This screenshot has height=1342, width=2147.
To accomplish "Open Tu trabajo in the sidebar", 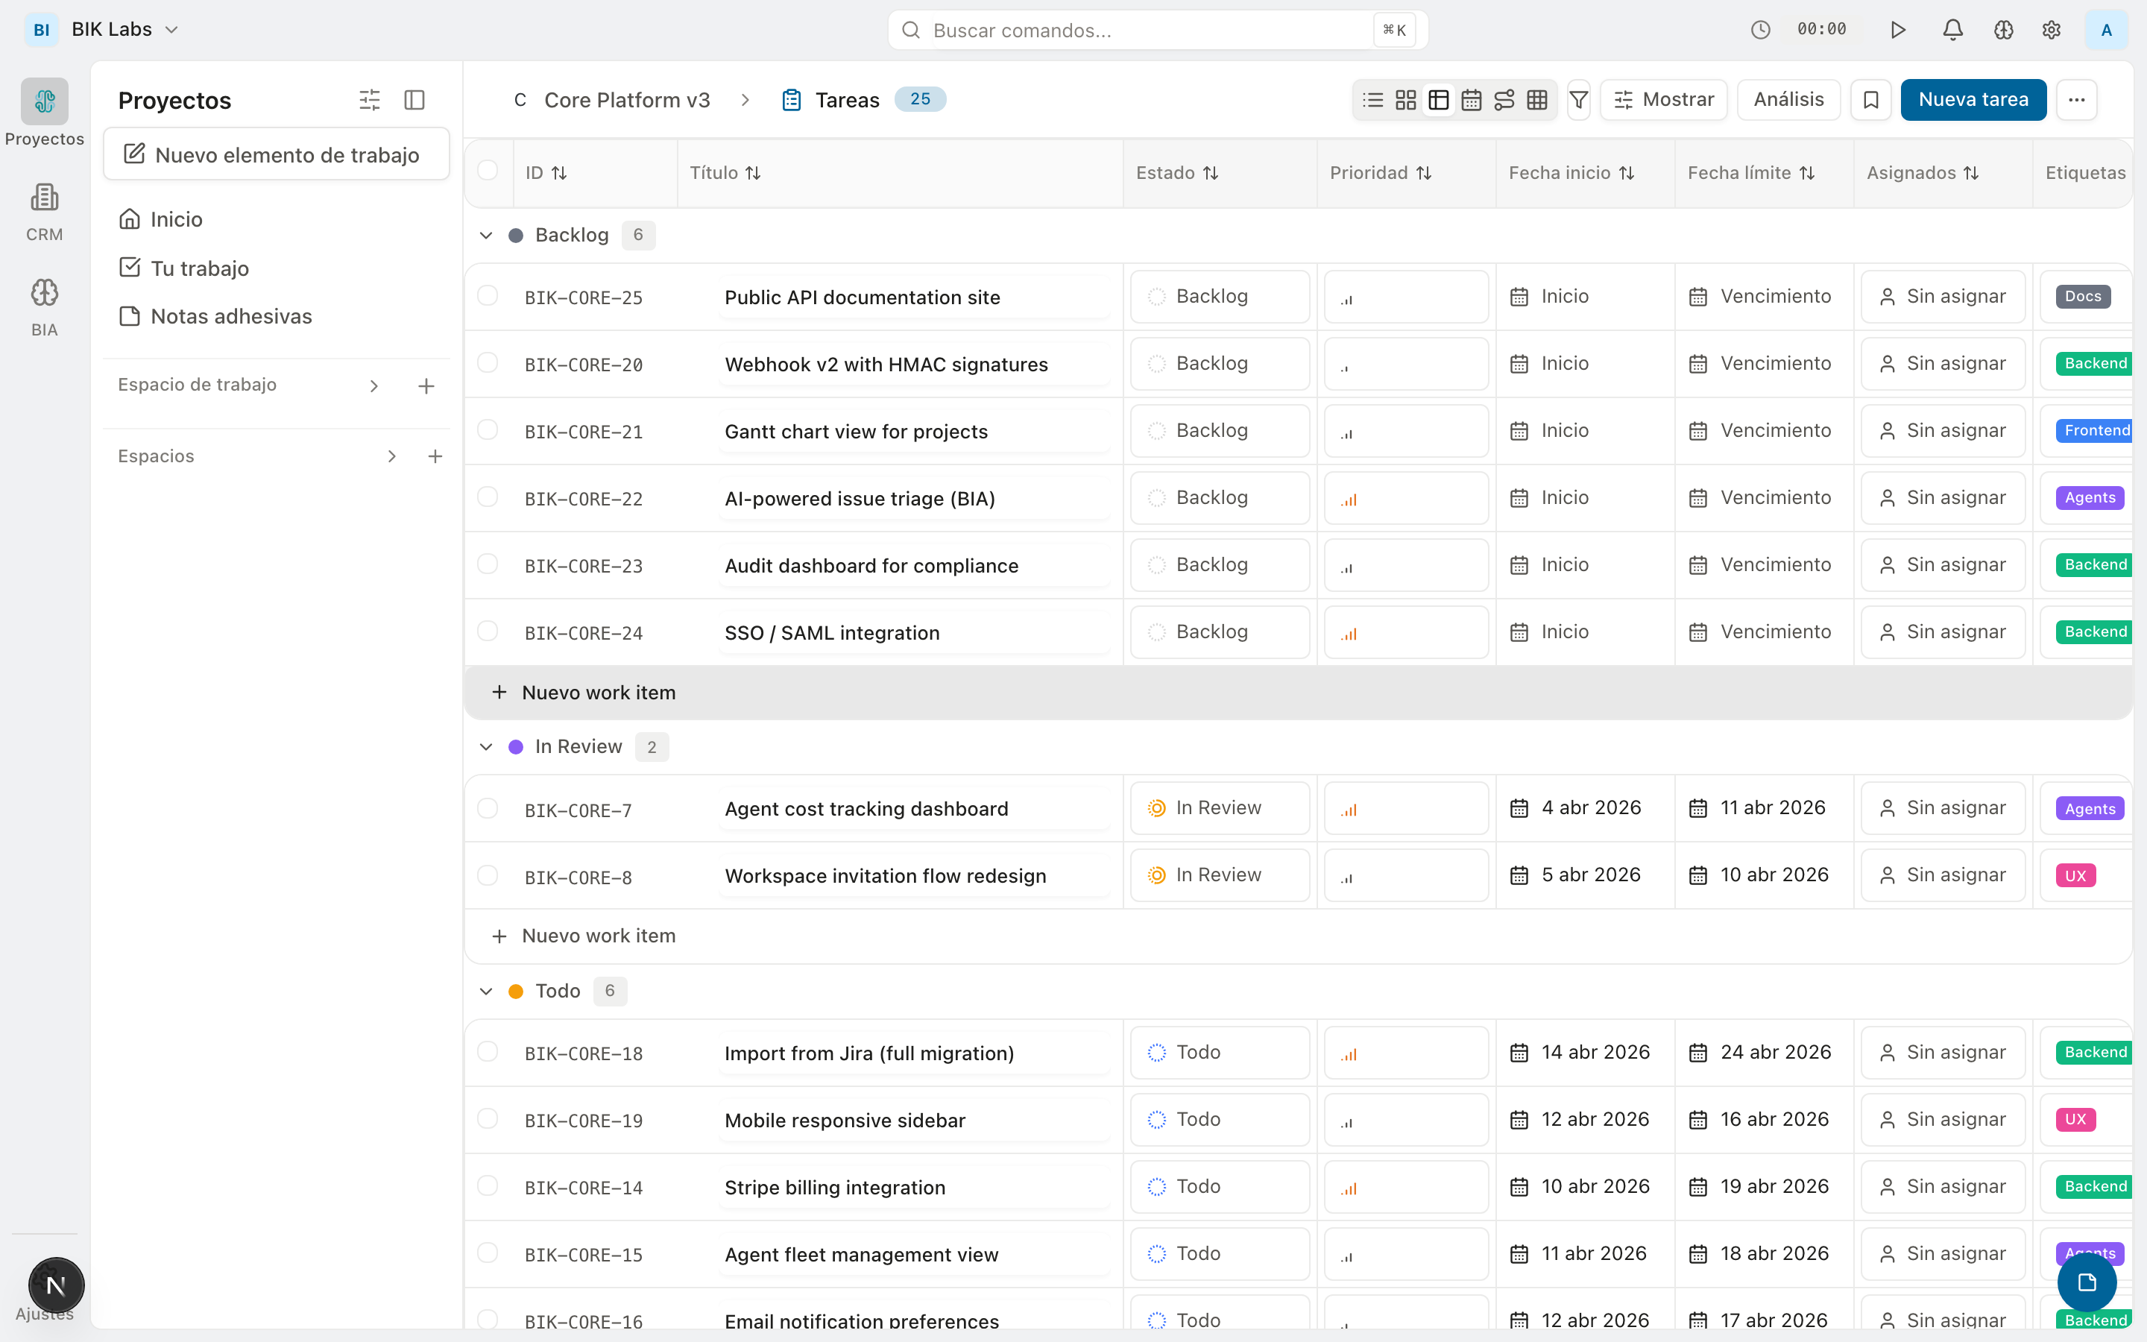I will [x=200, y=268].
